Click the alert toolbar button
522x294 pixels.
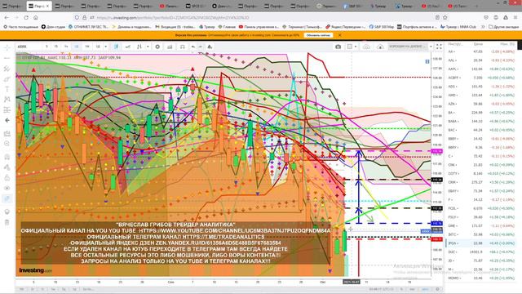click(183, 47)
